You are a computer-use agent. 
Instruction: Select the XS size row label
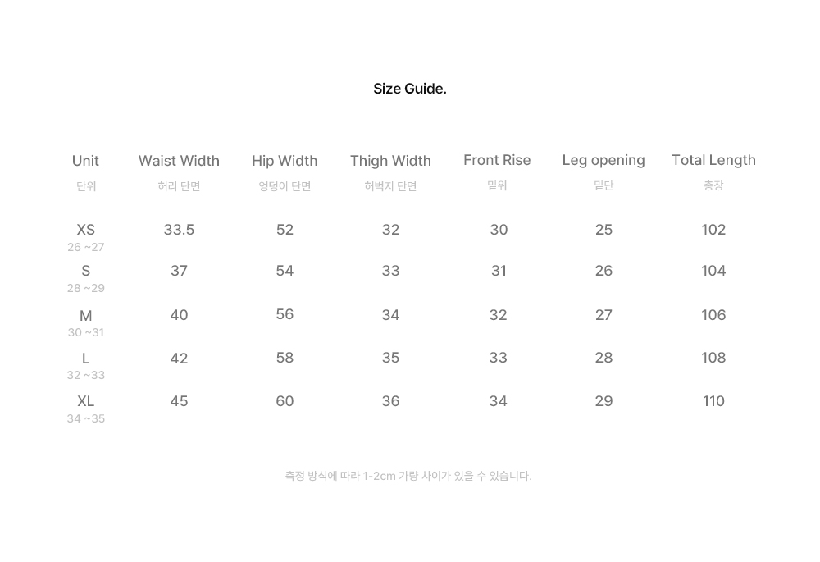[x=86, y=230]
